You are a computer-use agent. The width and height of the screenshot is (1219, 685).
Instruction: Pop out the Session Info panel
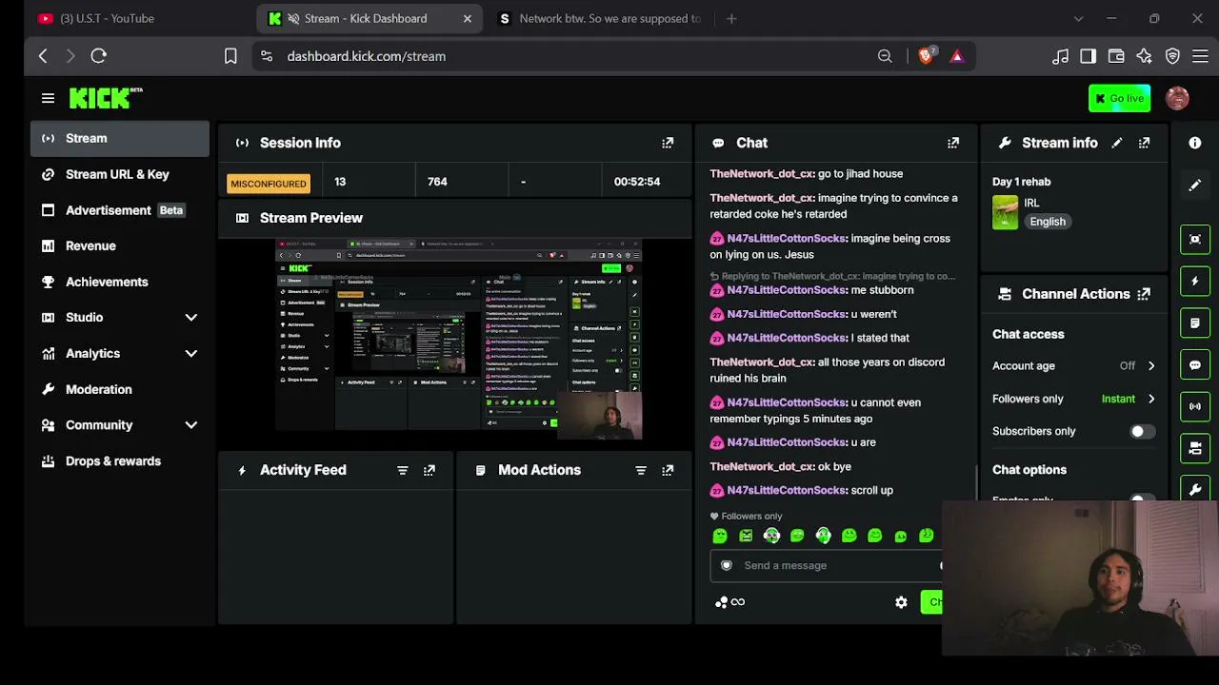pyautogui.click(x=668, y=143)
